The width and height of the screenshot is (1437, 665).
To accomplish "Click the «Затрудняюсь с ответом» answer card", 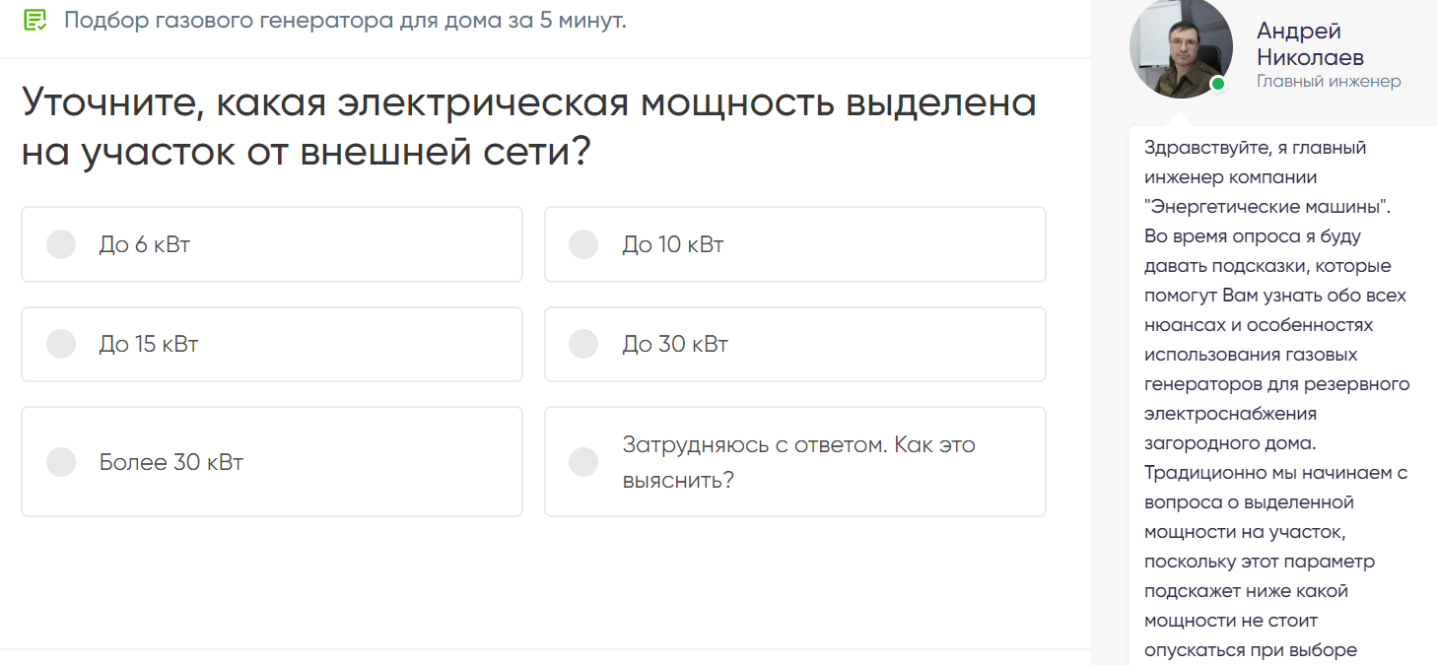I will click(x=794, y=461).
